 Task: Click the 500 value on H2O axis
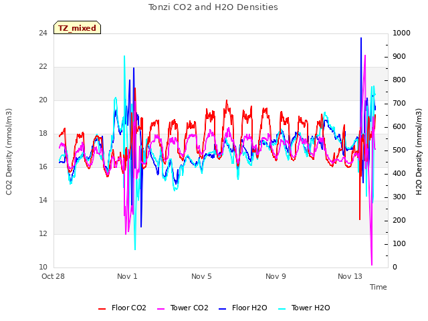399,150
